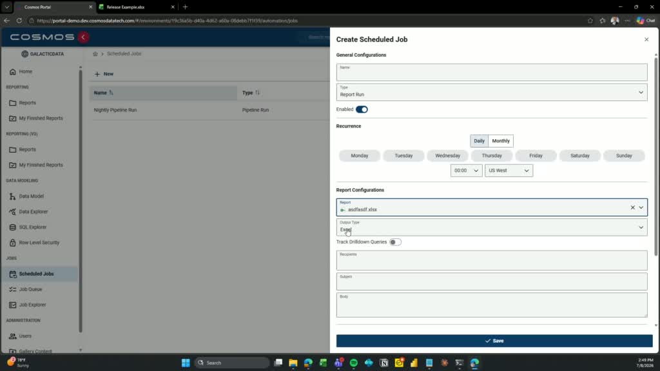
Task: Select Sunday recurrence day
Action: [x=624, y=156]
